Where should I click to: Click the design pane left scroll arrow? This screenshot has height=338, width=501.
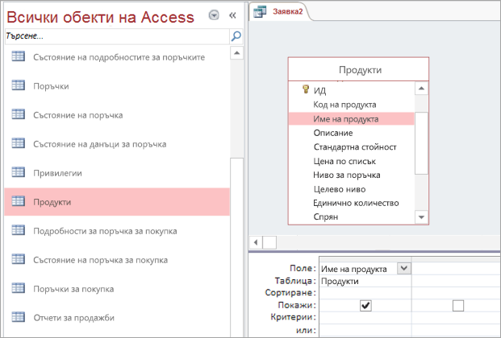[256, 243]
